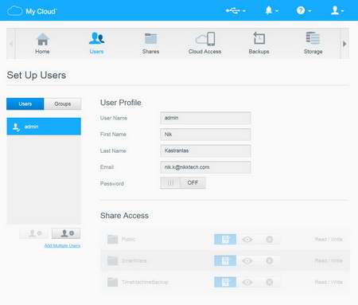This screenshot has width=358, height=305.
Task: Click the SmartWare share name
Action: tap(134, 260)
